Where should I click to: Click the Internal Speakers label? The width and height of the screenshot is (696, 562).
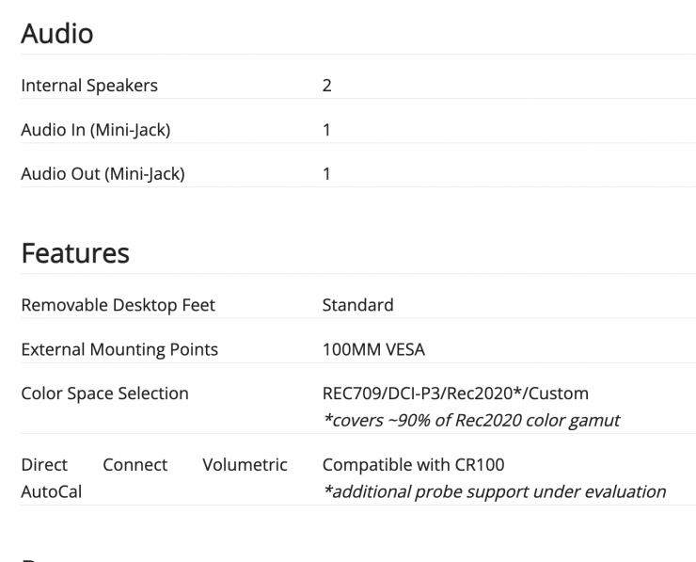pos(89,86)
